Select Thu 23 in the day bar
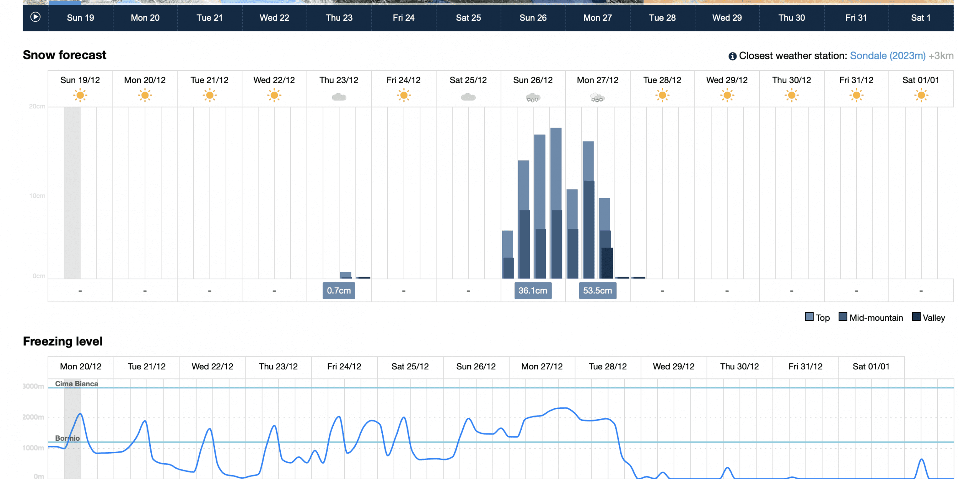959x479 pixels. click(x=339, y=18)
